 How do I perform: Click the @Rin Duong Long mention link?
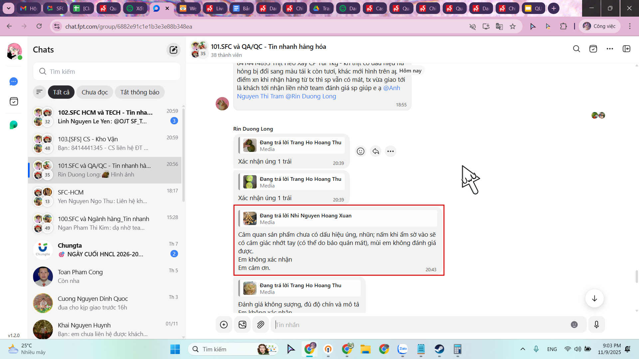click(311, 96)
